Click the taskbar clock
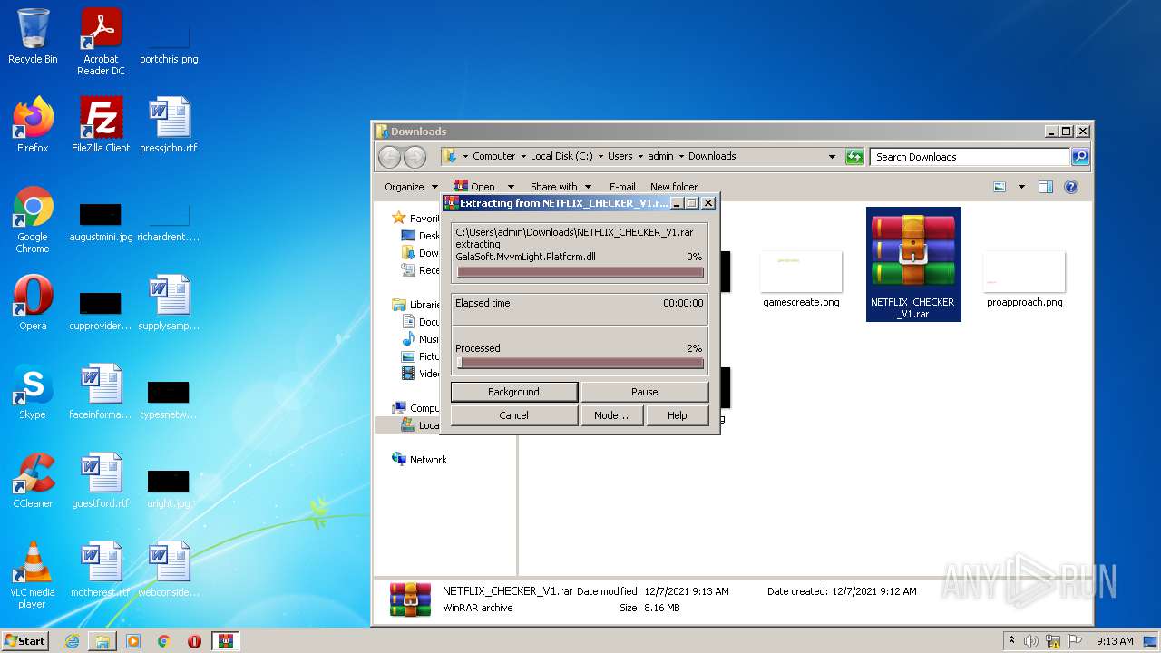Viewport: 1161px width, 653px height. click(x=1115, y=641)
